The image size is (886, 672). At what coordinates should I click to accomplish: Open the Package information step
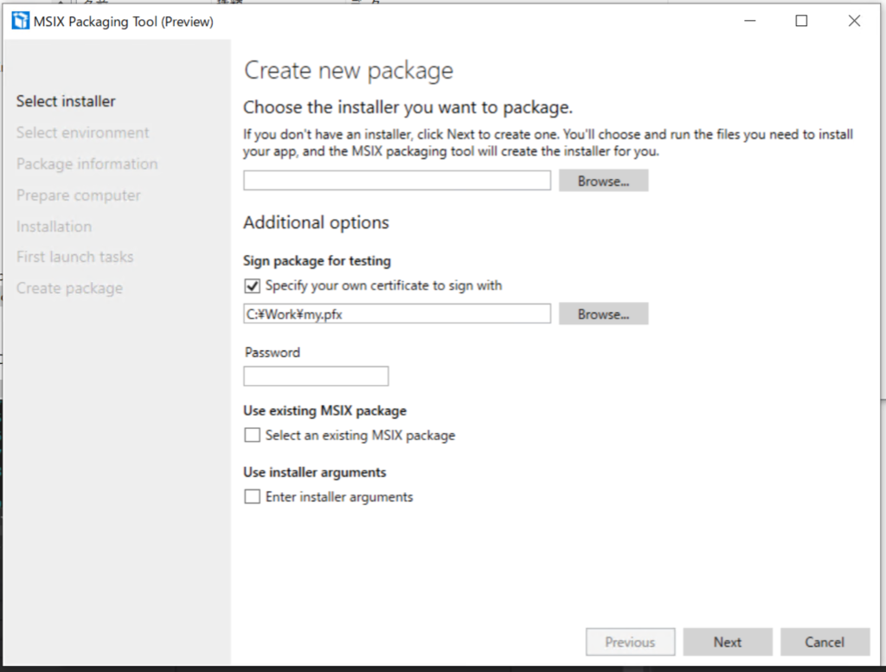click(x=87, y=163)
